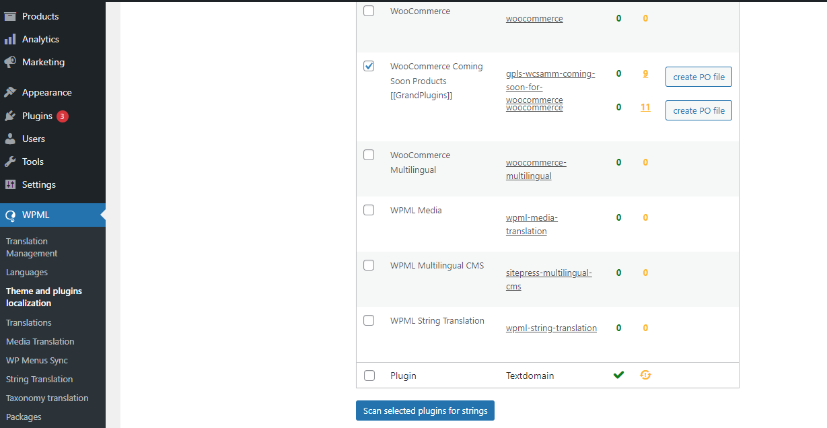
Task: Select the WPML globe icon
Action: click(x=11, y=214)
